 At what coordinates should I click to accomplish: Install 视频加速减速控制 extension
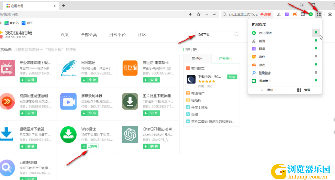click(x=28, y=113)
